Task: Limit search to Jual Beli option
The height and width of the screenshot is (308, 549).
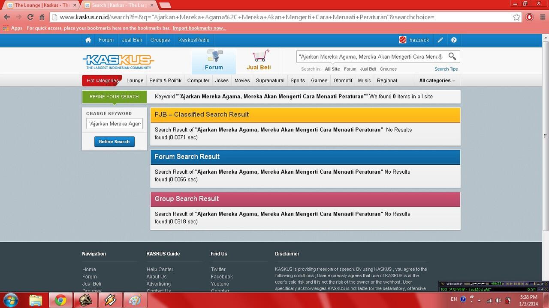Action: (x=368, y=69)
